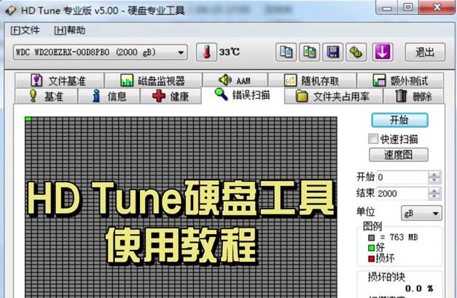Switch to the AAM tab
This screenshot has width=457, height=298.
point(235,80)
